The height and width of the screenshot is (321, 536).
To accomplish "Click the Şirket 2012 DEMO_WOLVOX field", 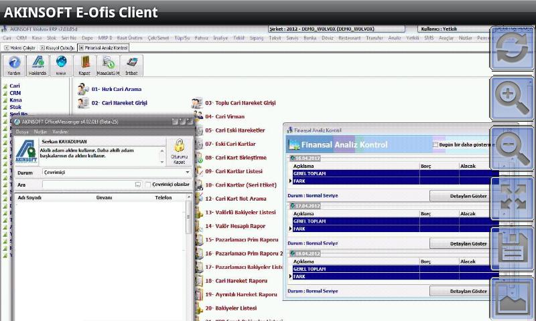I will pyautogui.click(x=336, y=29).
